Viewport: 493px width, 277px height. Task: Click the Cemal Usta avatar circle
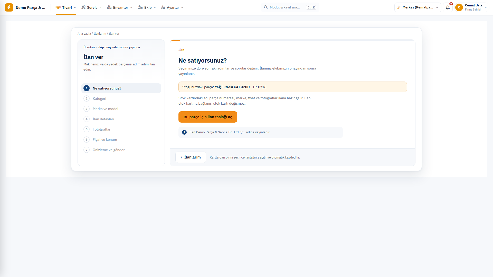tap(459, 7)
